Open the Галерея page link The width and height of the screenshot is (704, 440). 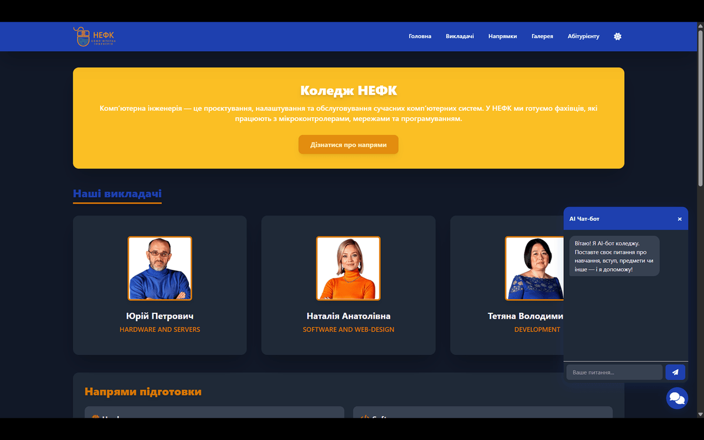coord(542,36)
